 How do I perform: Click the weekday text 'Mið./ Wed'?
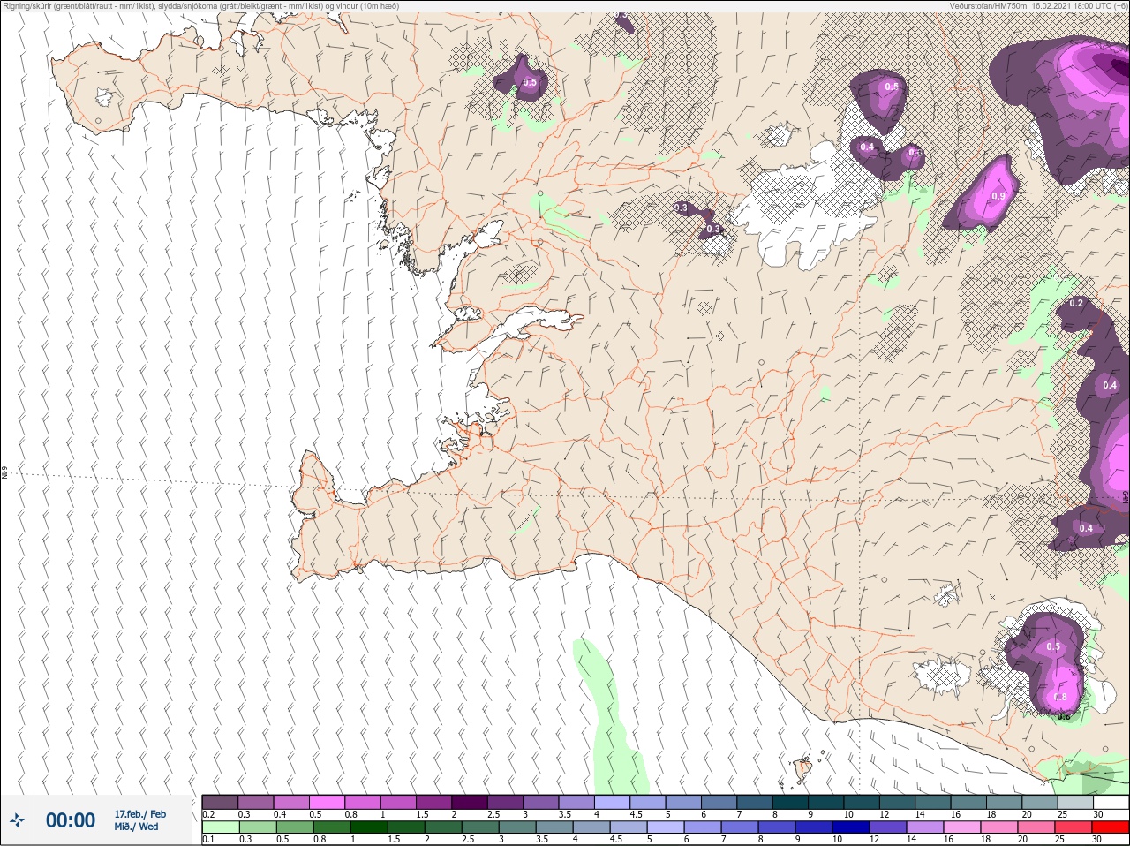tap(136, 827)
